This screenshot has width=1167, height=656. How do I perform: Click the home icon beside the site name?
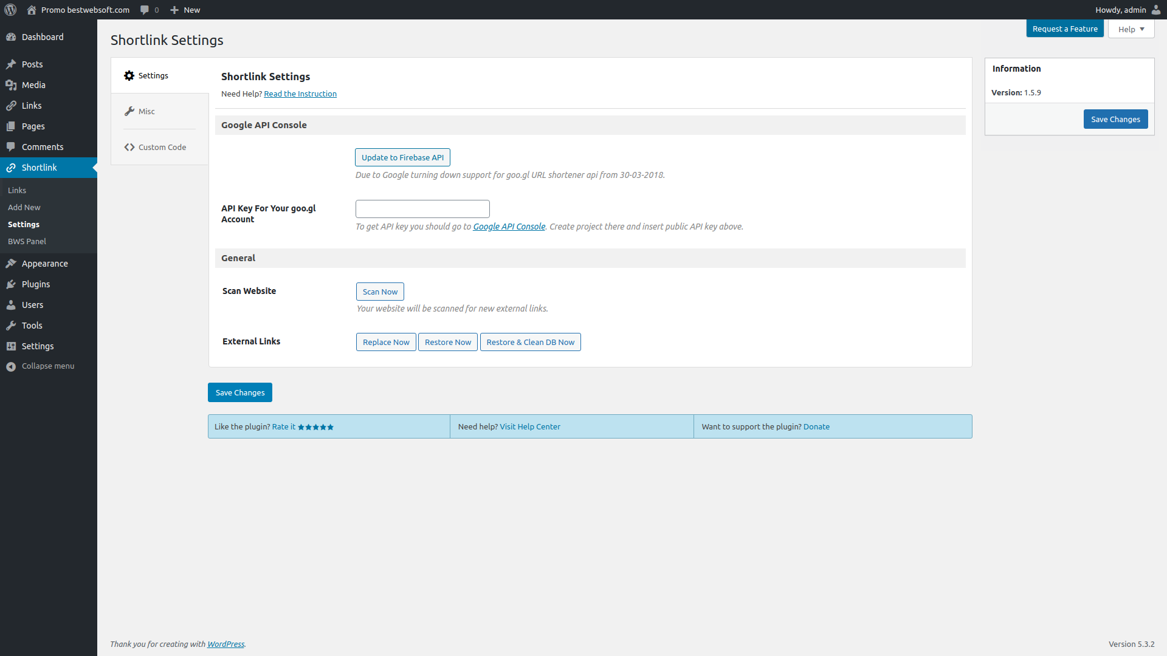[x=32, y=10]
